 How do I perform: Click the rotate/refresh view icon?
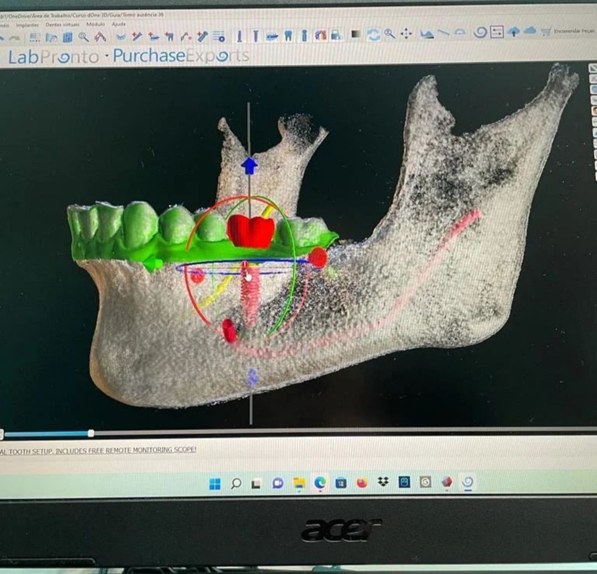coord(374,34)
